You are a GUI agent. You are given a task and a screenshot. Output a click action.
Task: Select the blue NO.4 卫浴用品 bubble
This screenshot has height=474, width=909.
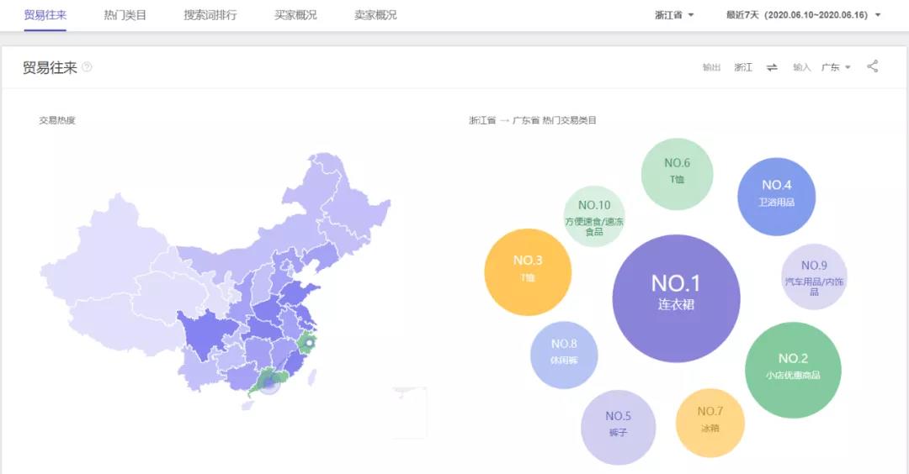(x=776, y=197)
